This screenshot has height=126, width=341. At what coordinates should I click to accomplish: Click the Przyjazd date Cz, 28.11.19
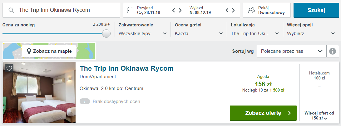[149, 12]
